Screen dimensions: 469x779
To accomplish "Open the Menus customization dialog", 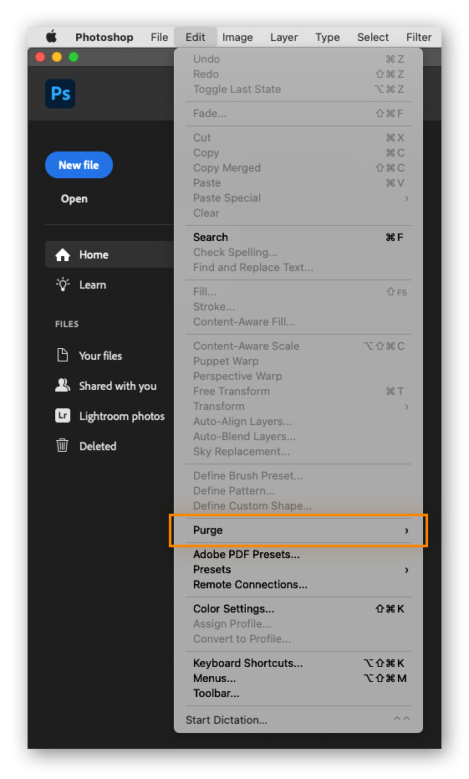I will click(x=298, y=678).
